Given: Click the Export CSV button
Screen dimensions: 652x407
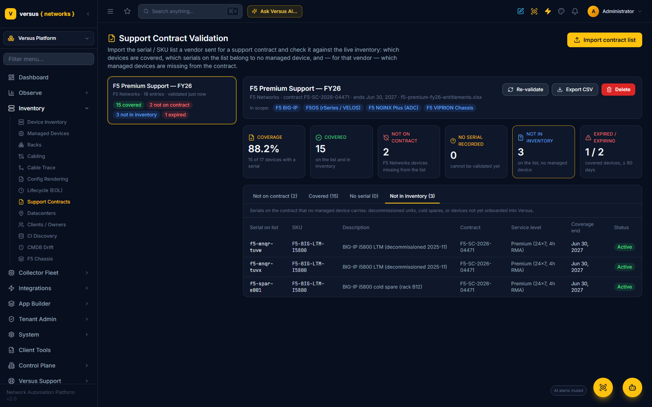Looking at the screenshot, I should point(575,90).
